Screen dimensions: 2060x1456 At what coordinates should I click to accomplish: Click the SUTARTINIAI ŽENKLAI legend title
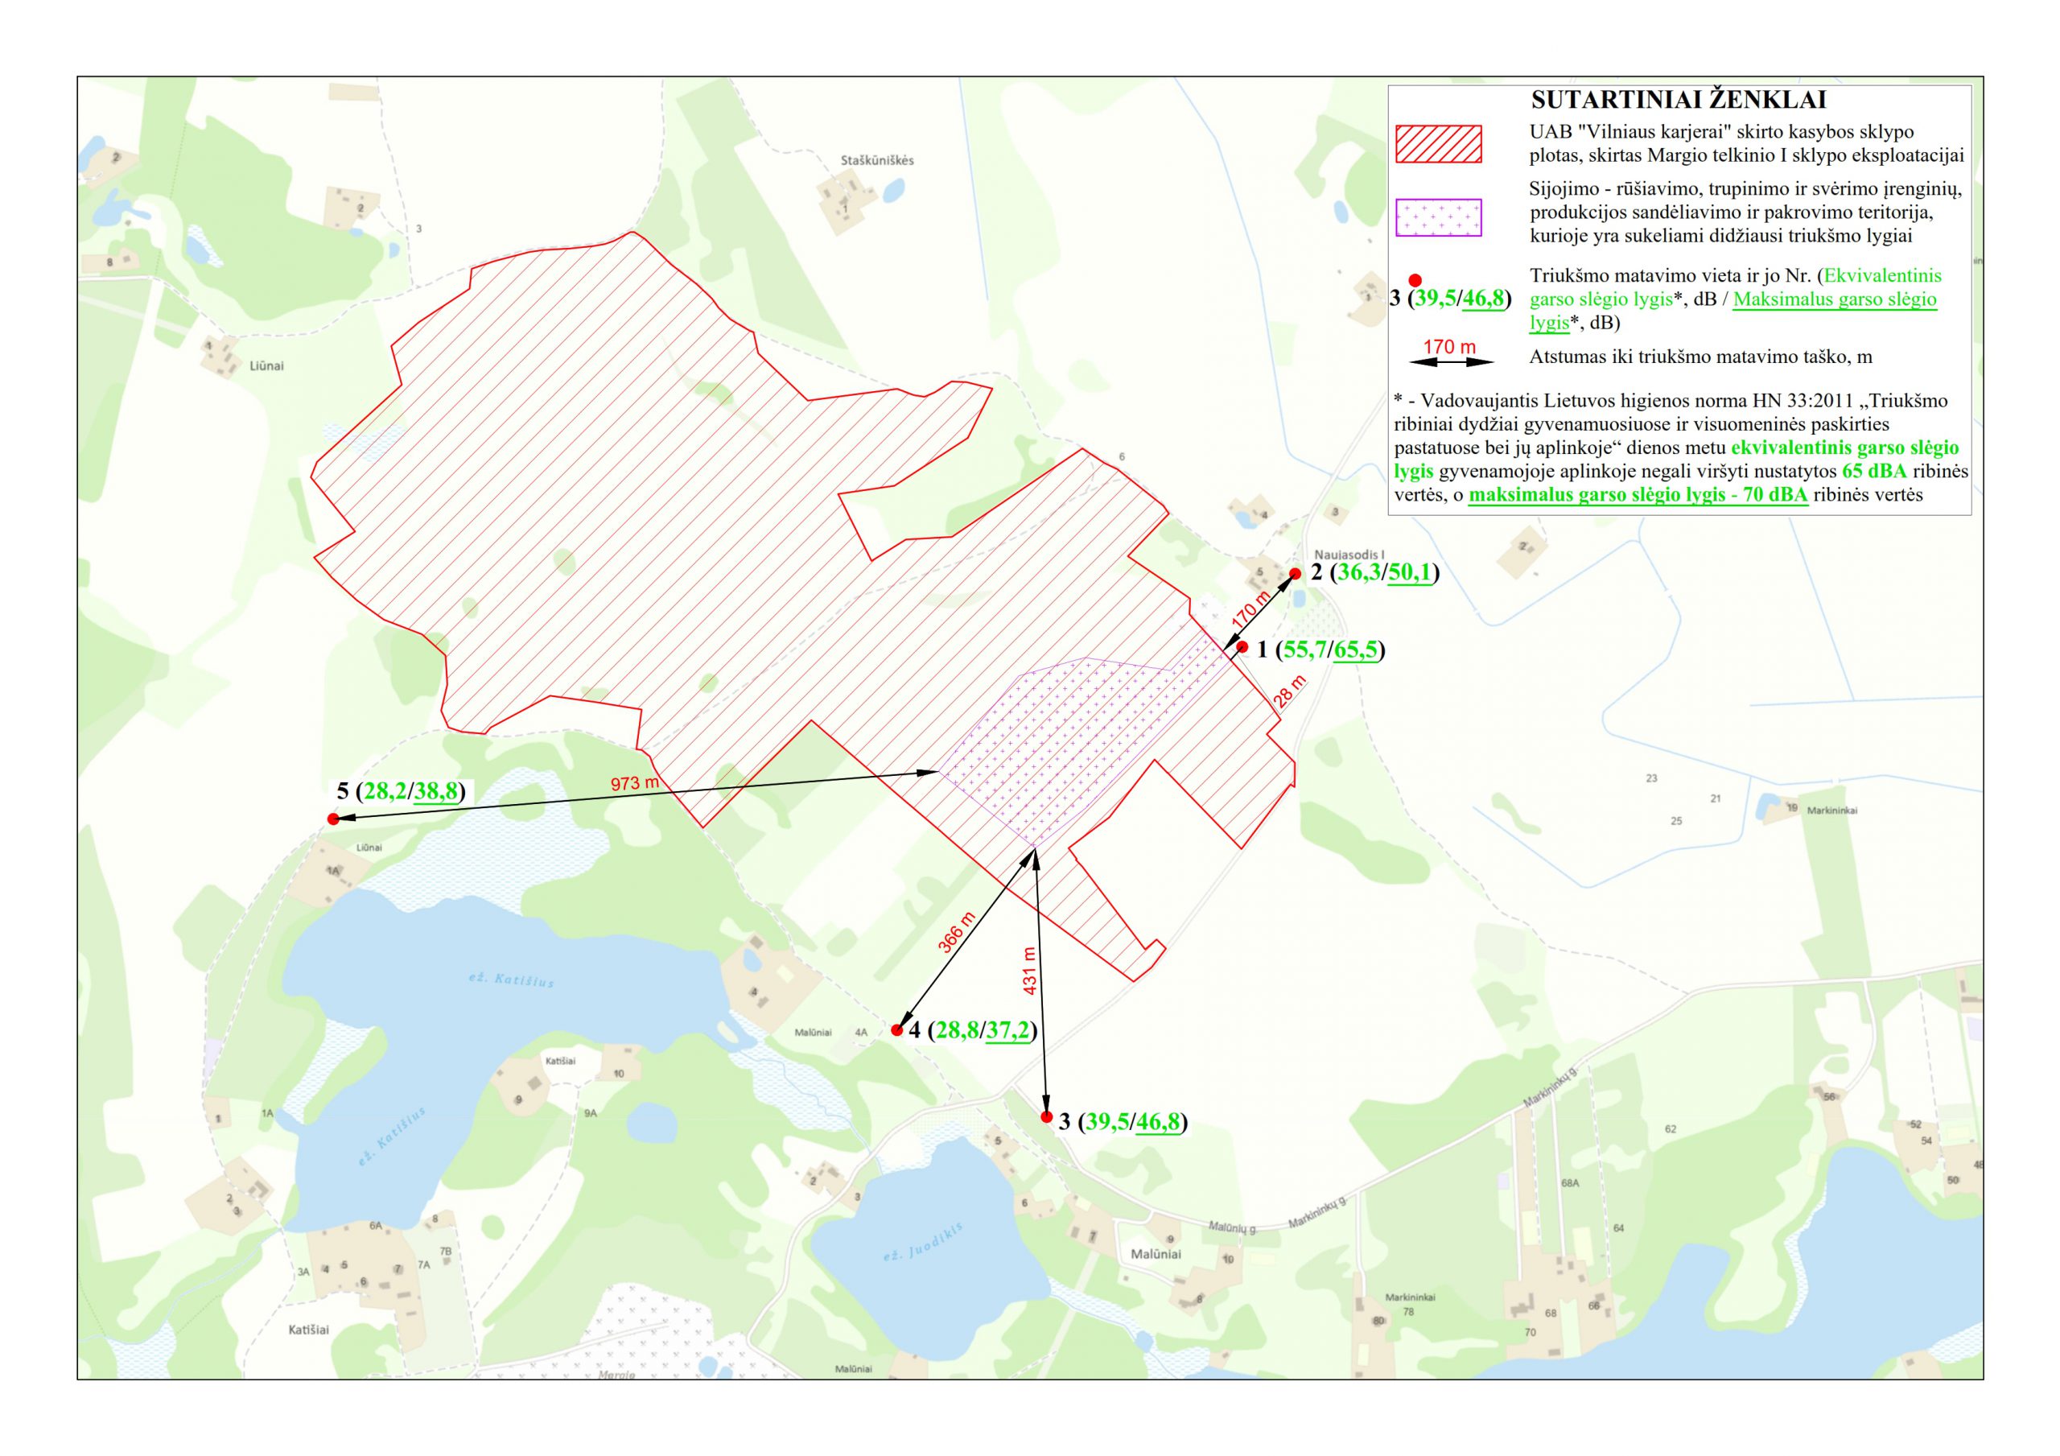[x=1679, y=100]
